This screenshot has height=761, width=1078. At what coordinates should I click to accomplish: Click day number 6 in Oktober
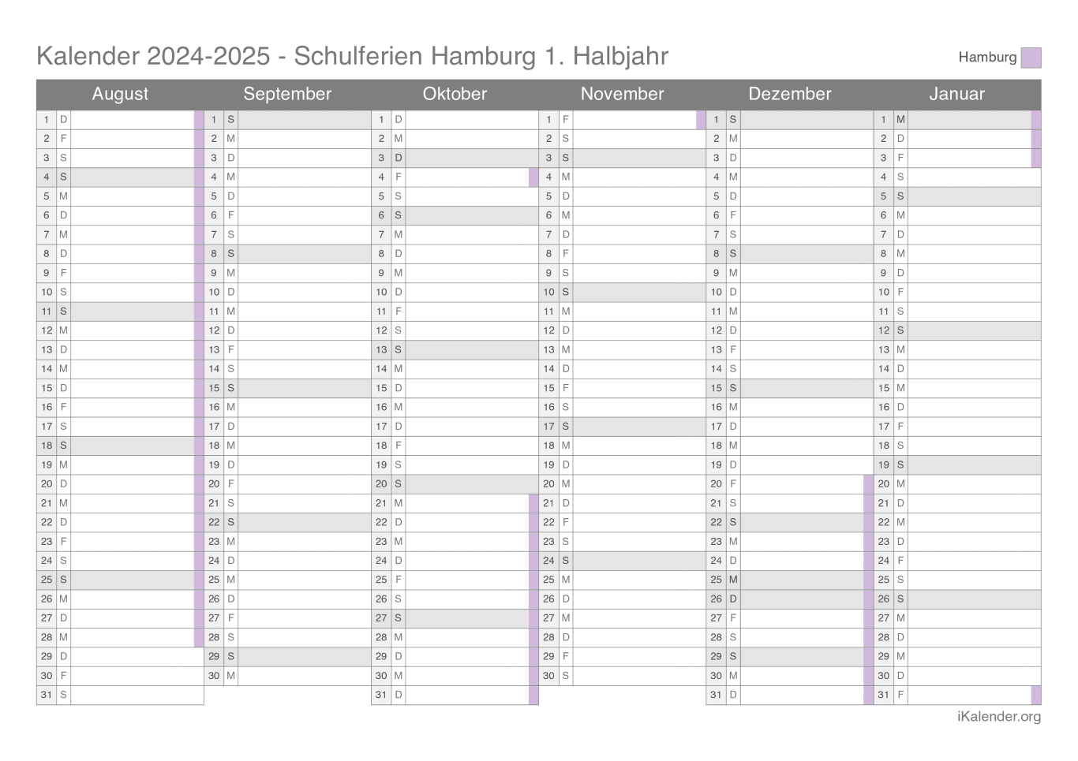coord(381,215)
